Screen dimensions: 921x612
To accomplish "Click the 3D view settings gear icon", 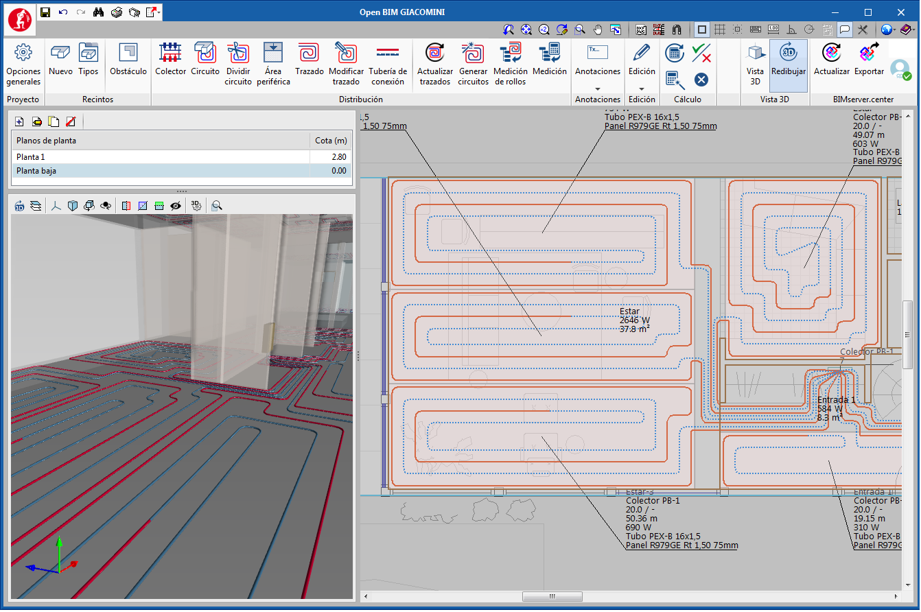I will [196, 205].
